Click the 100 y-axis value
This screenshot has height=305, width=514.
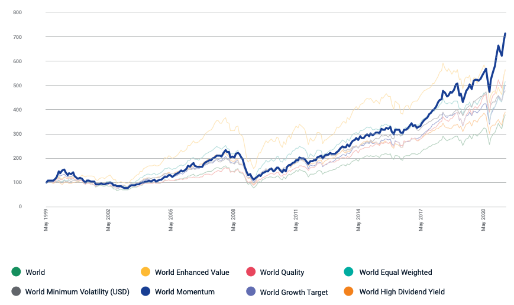point(17,182)
